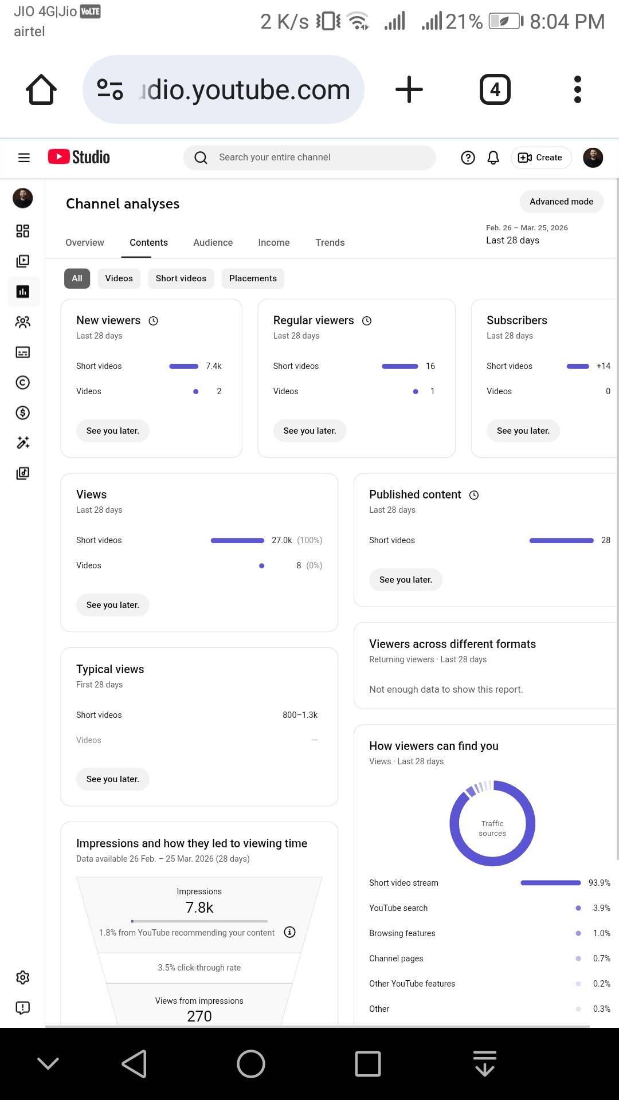
Task: Open the help question mark icon
Action: pos(468,158)
